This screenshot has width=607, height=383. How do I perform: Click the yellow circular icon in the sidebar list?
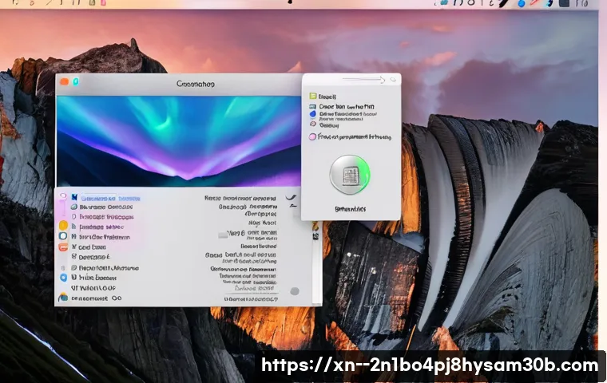[63, 226]
